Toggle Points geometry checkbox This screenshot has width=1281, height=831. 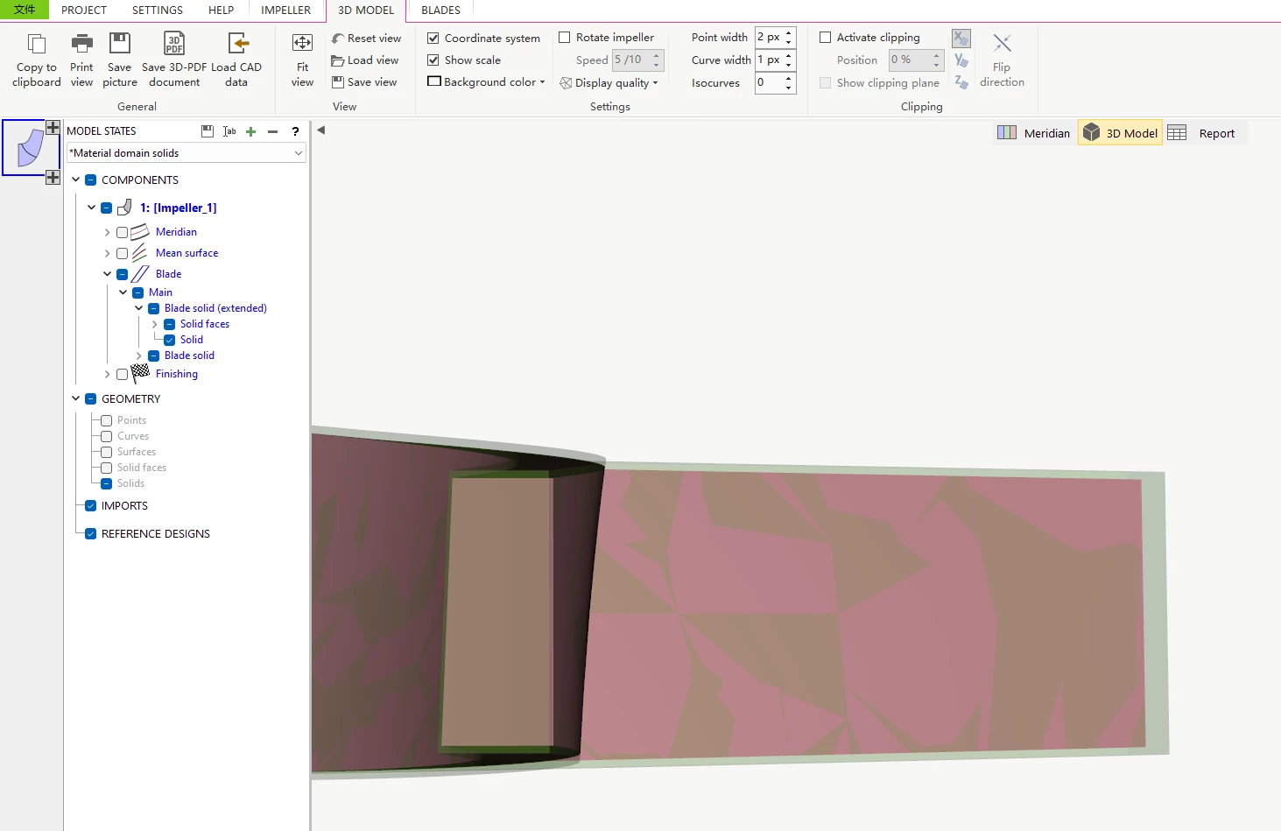click(106, 421)
